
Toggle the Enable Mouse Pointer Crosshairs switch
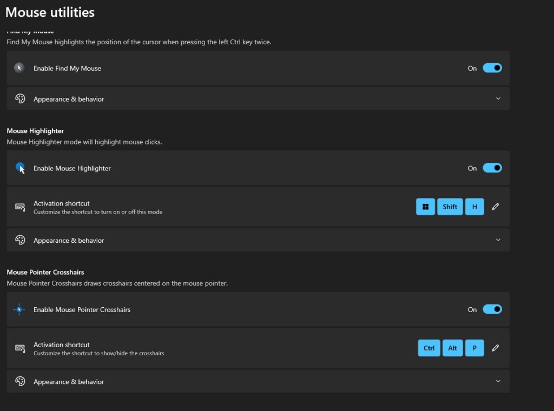click(492, 310)
